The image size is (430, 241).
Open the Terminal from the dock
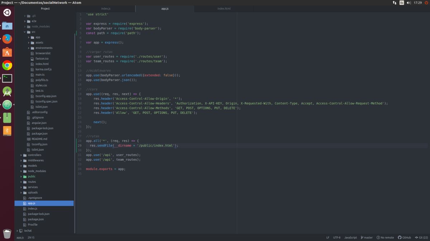click(x=7, y=78)
